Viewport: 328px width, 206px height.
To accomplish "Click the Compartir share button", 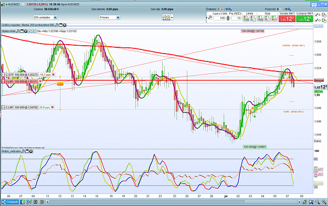I will (10, 202).
